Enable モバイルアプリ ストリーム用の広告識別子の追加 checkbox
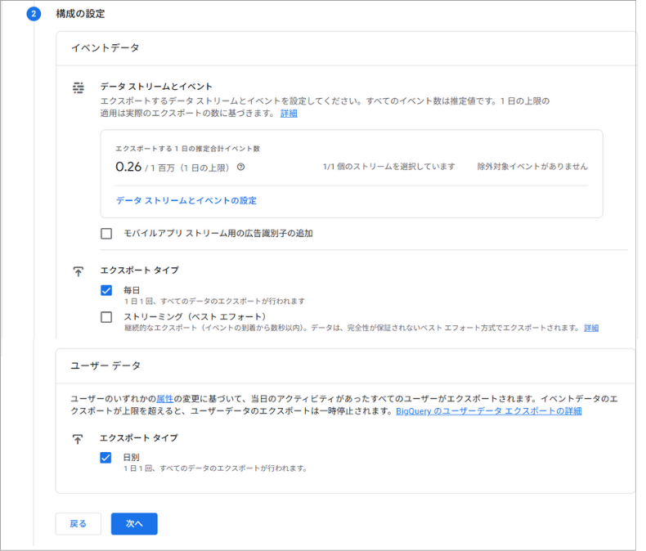Screen dimensions: 646x551 (106, 234)
